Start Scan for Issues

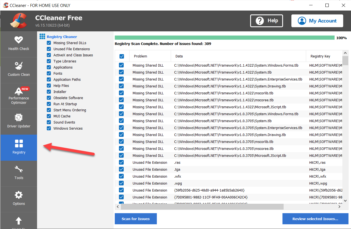(x=136, y=219)
